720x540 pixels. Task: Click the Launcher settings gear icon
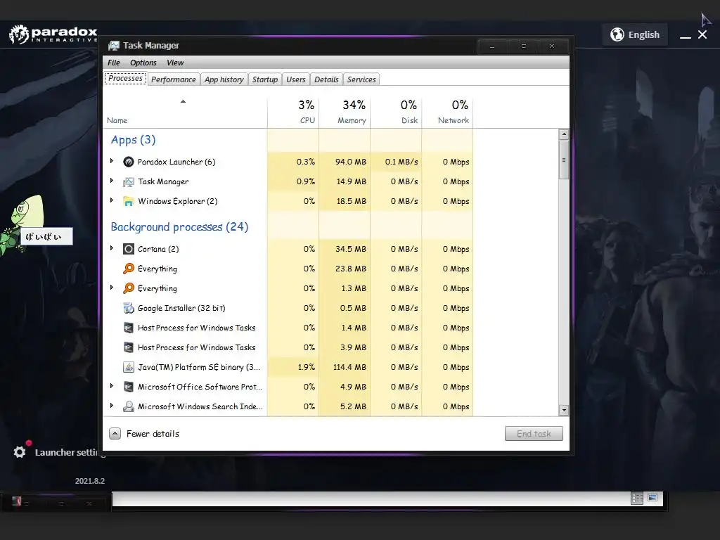[x=19, y=452]
